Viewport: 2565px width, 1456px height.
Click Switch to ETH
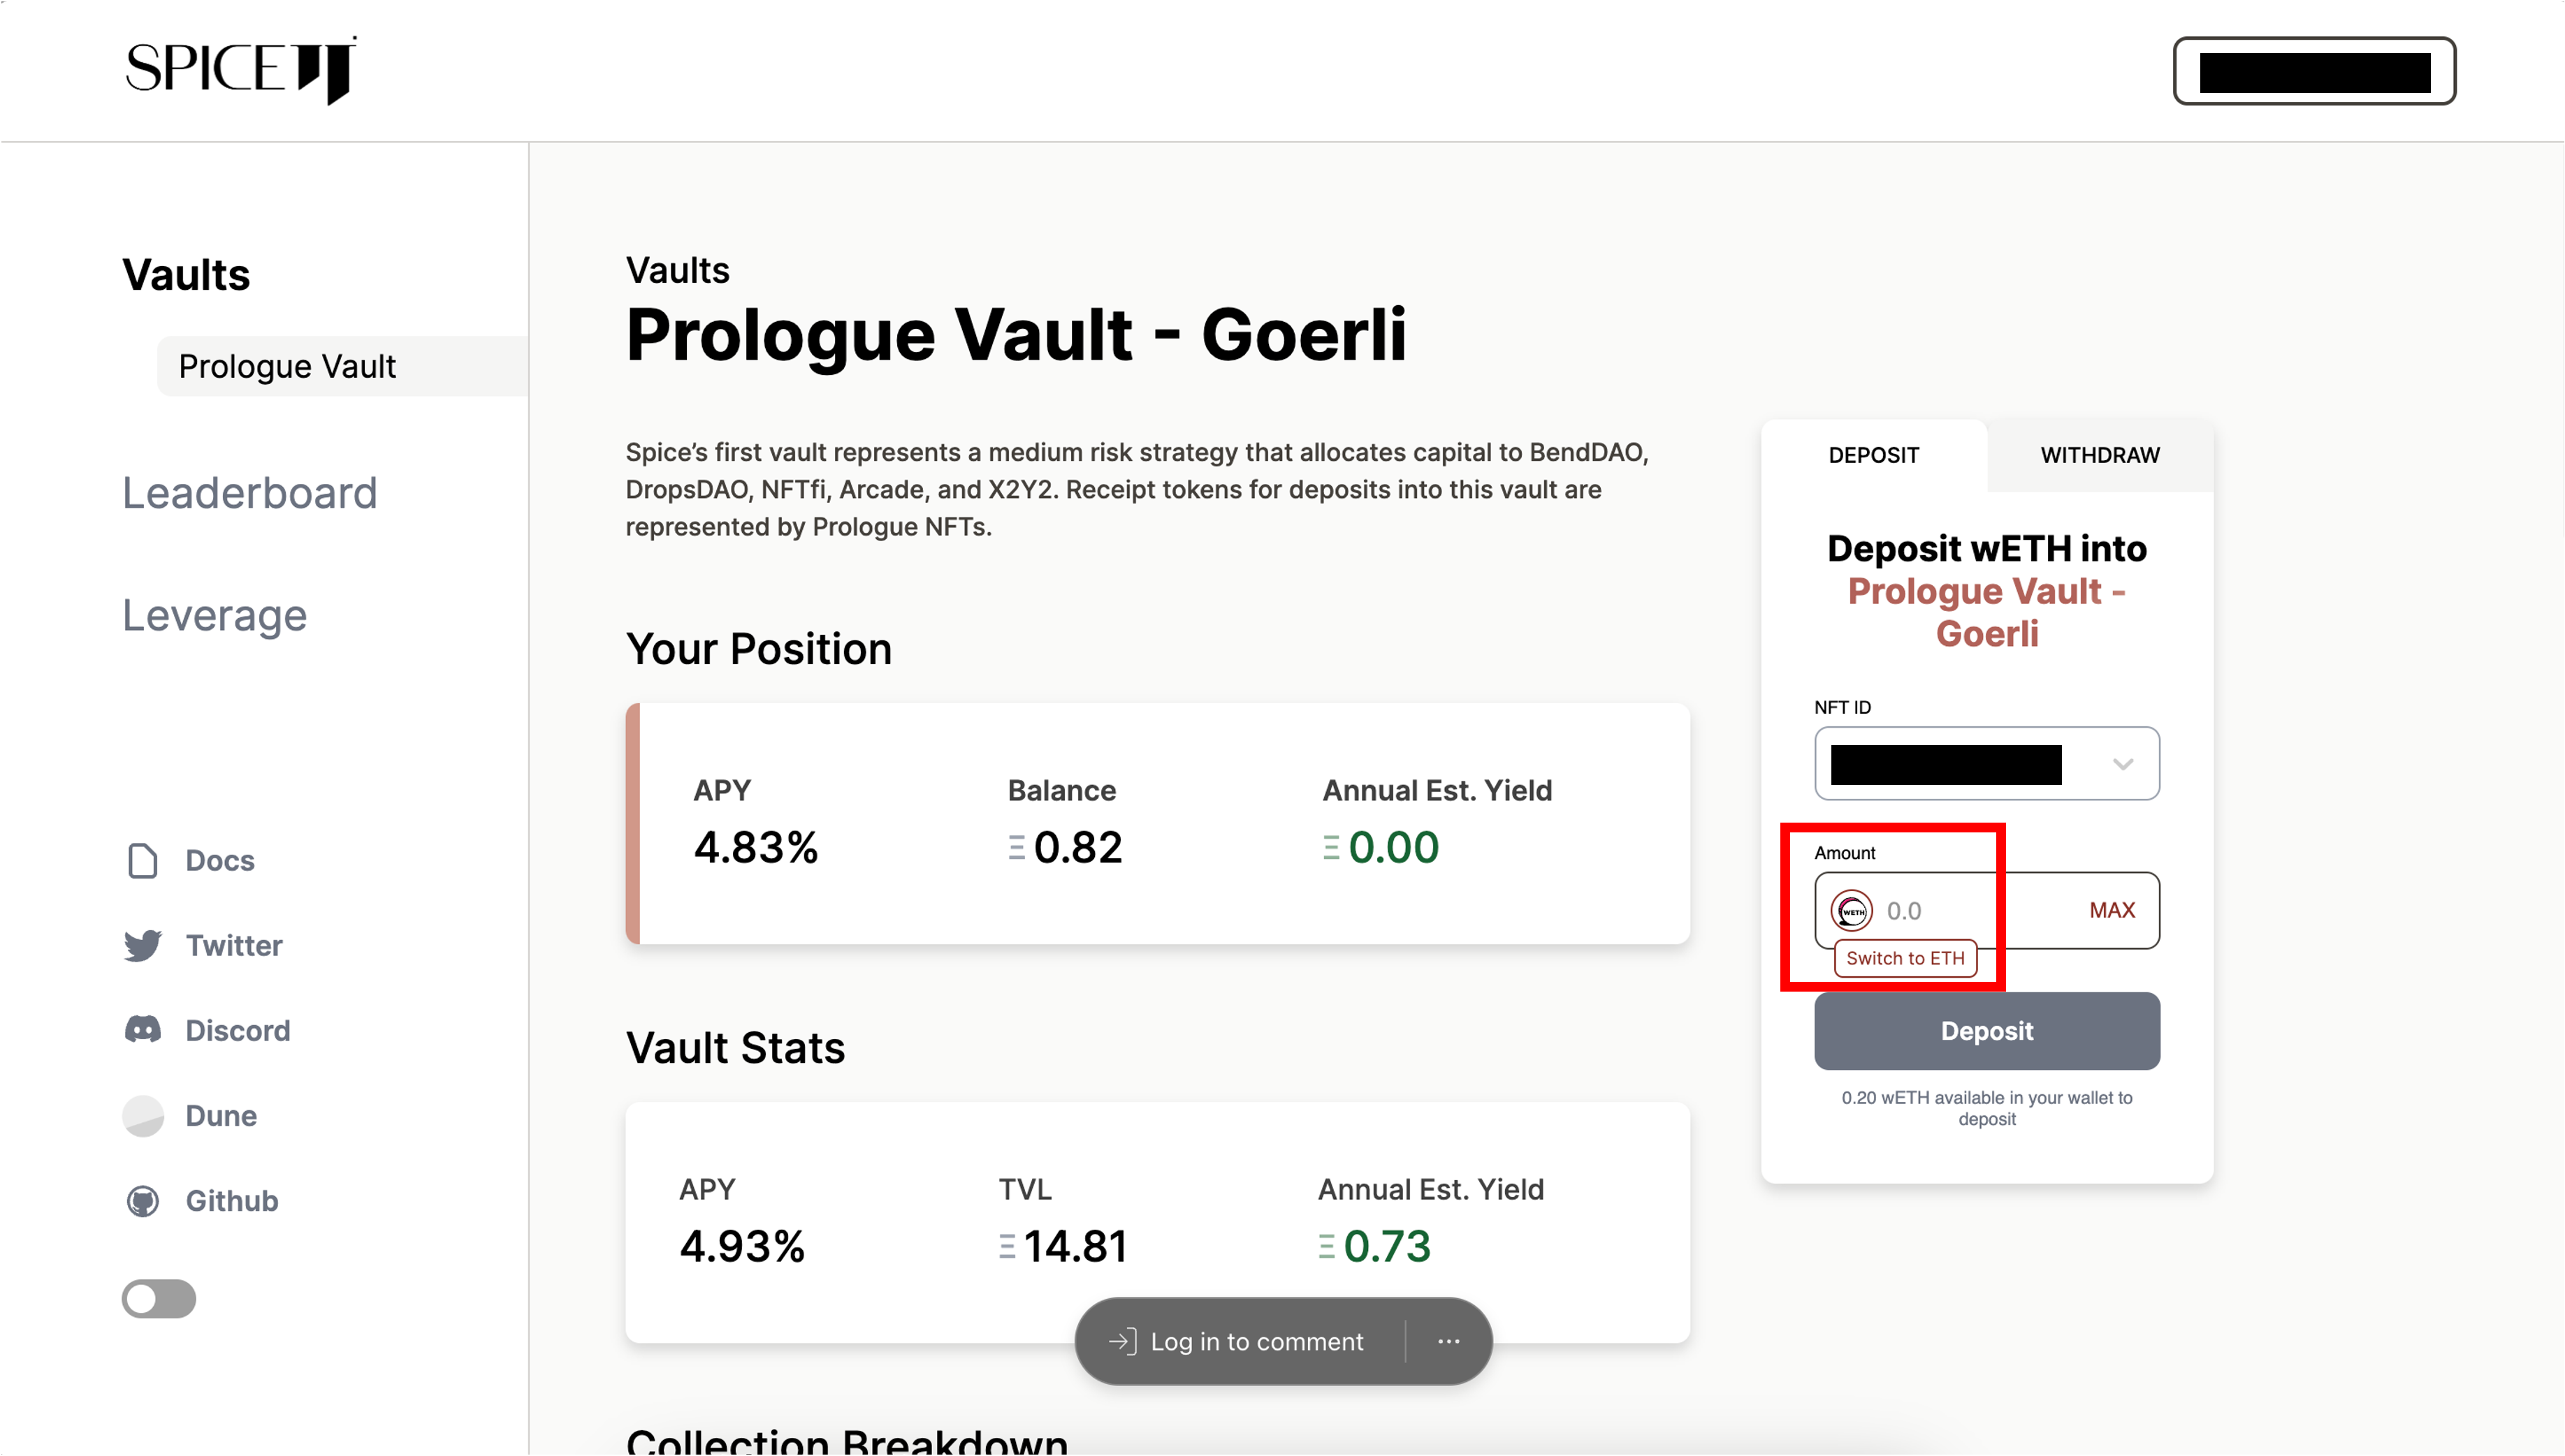pyautogui.click(x=1905, y=958)
